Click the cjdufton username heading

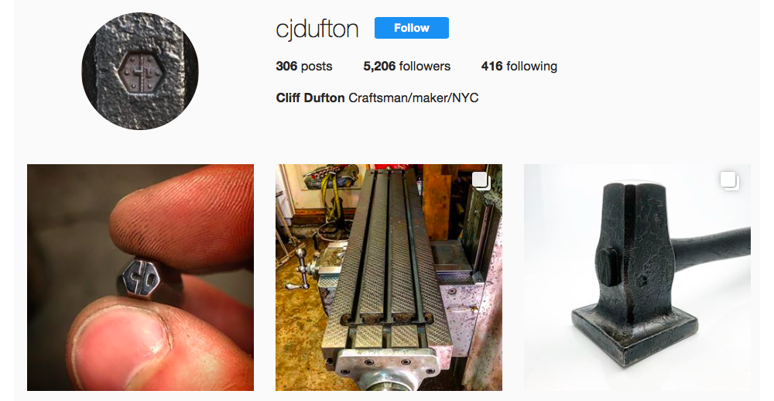point(317,29)
